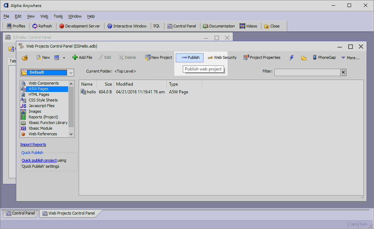Open SQL from main toolbar
Screen dimensions: 374x229
[156, 26]
